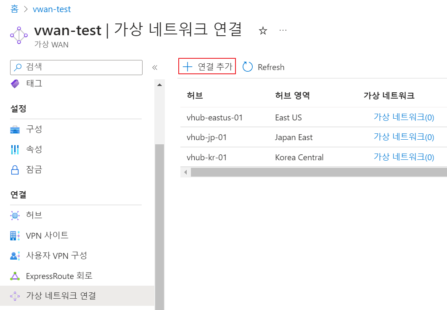Click the Refresh button label
This screenshot has height=310, width=447.
point(271,68)
